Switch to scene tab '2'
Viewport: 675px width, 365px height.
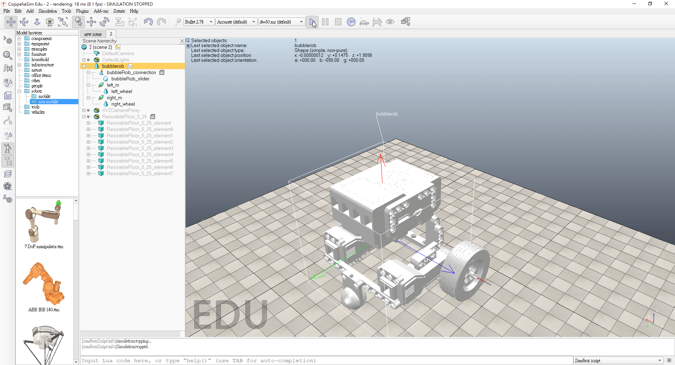point(111,34)
